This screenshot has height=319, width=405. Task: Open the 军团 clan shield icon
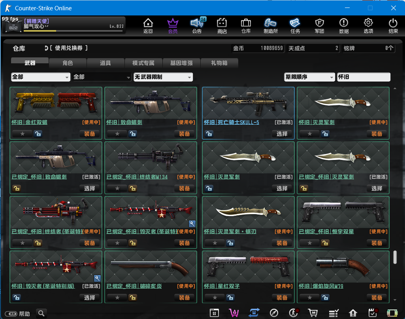(320, 26)
